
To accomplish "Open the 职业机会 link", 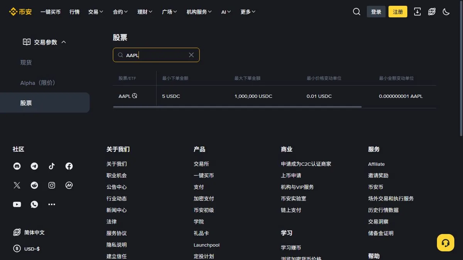I will (117, 176).
